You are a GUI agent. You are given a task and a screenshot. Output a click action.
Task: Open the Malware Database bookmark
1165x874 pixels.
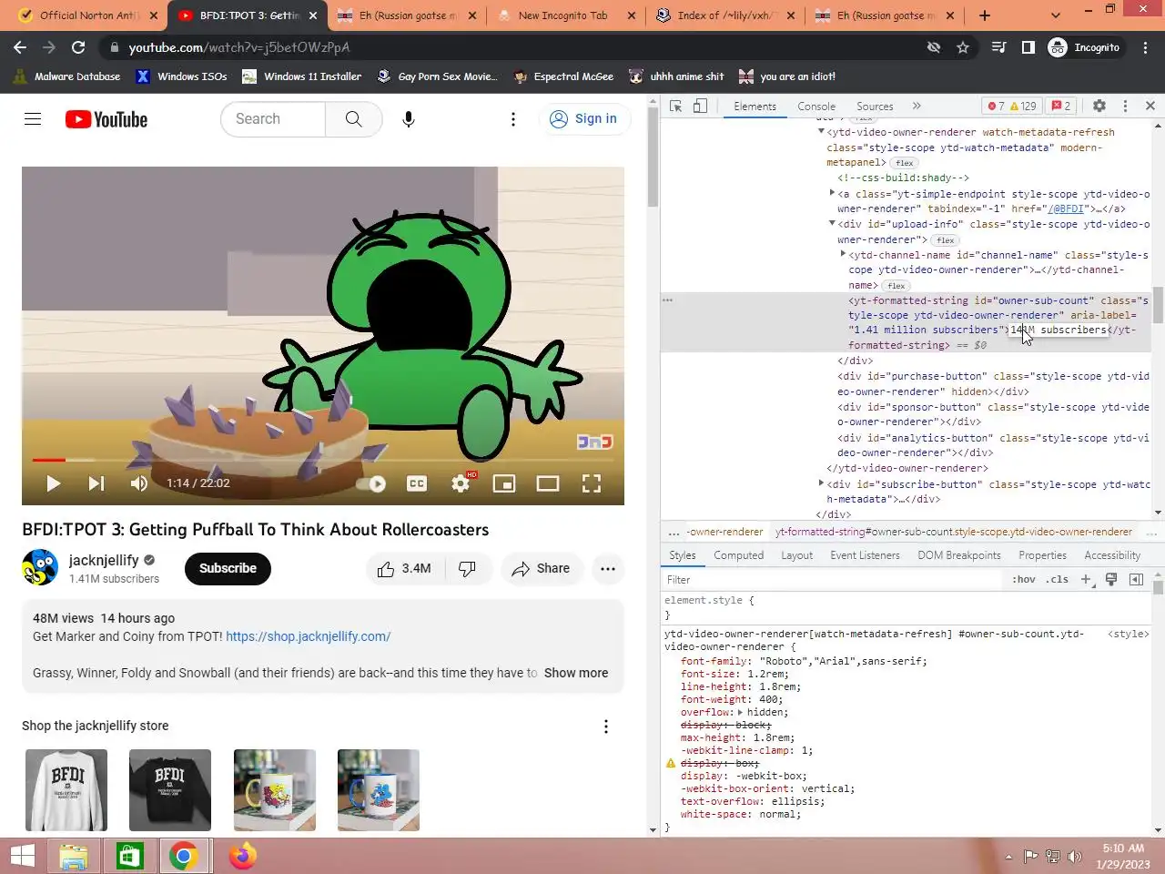click(66, 76)
